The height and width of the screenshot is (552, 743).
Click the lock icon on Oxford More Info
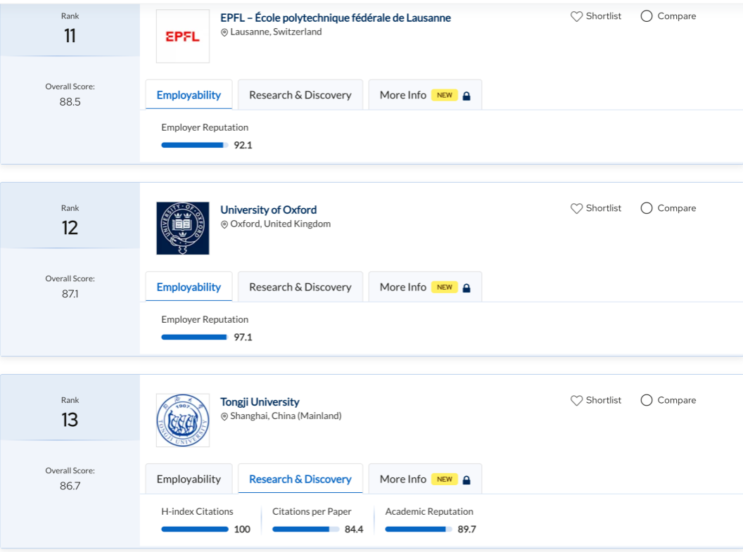tap(466, 288)
